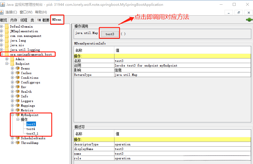
Task: Expand the Threaddump node
Action: [12, 143]
